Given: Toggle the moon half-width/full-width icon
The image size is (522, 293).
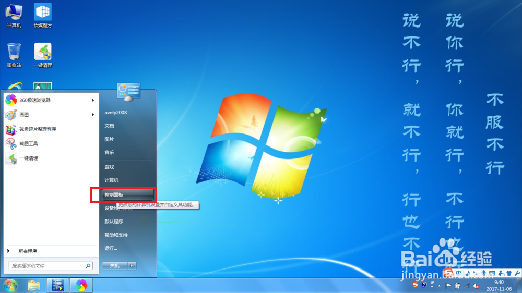Looking at the screenshot, I should 468,273.
